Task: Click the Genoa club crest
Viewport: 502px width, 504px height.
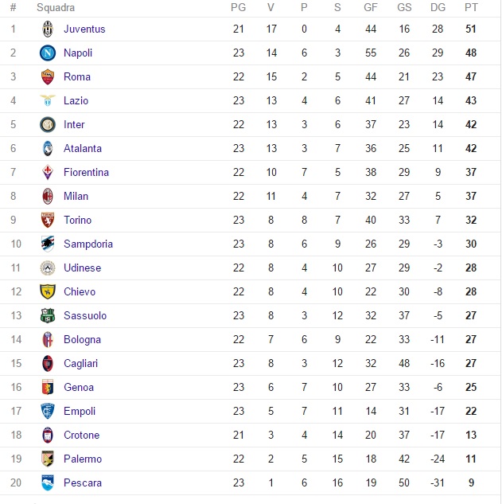Action: [x=48, y=388]
